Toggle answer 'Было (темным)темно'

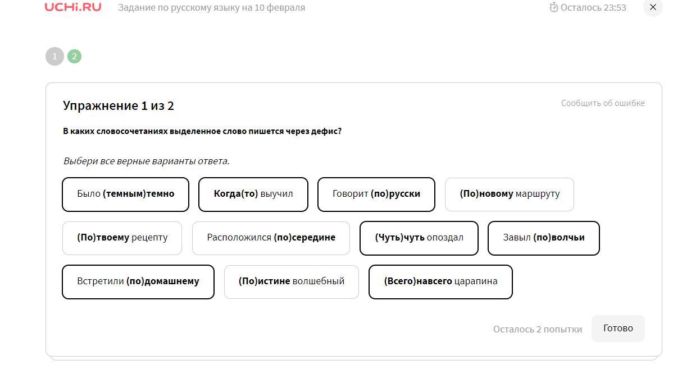pos(125,194)
